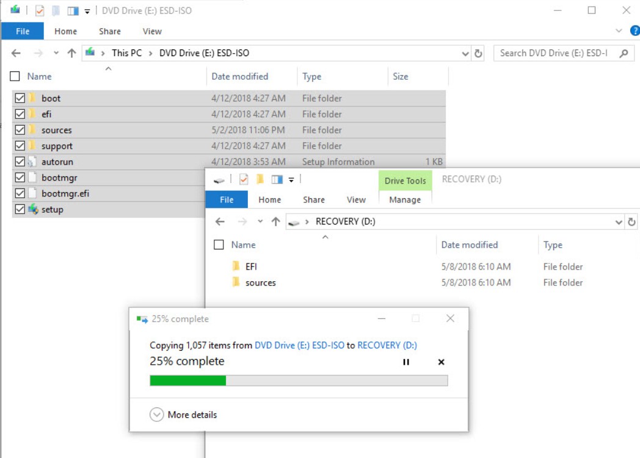Click the help question mark icon
This screenshot has height=458, width=640.
[635, 31]
